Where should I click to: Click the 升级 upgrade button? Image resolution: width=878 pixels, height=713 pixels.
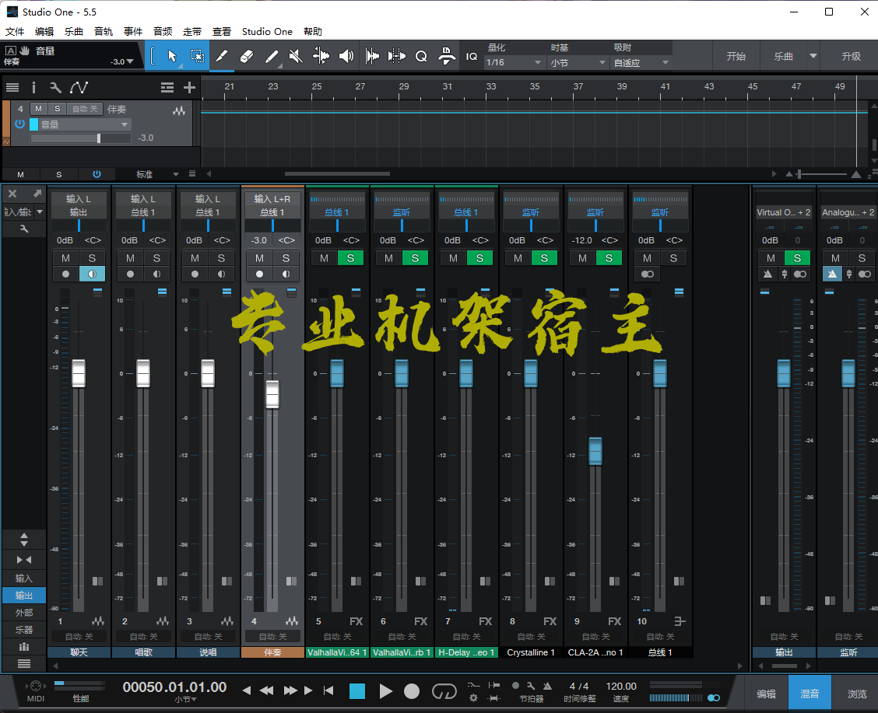pyautogui.click(x=851, y=56)
